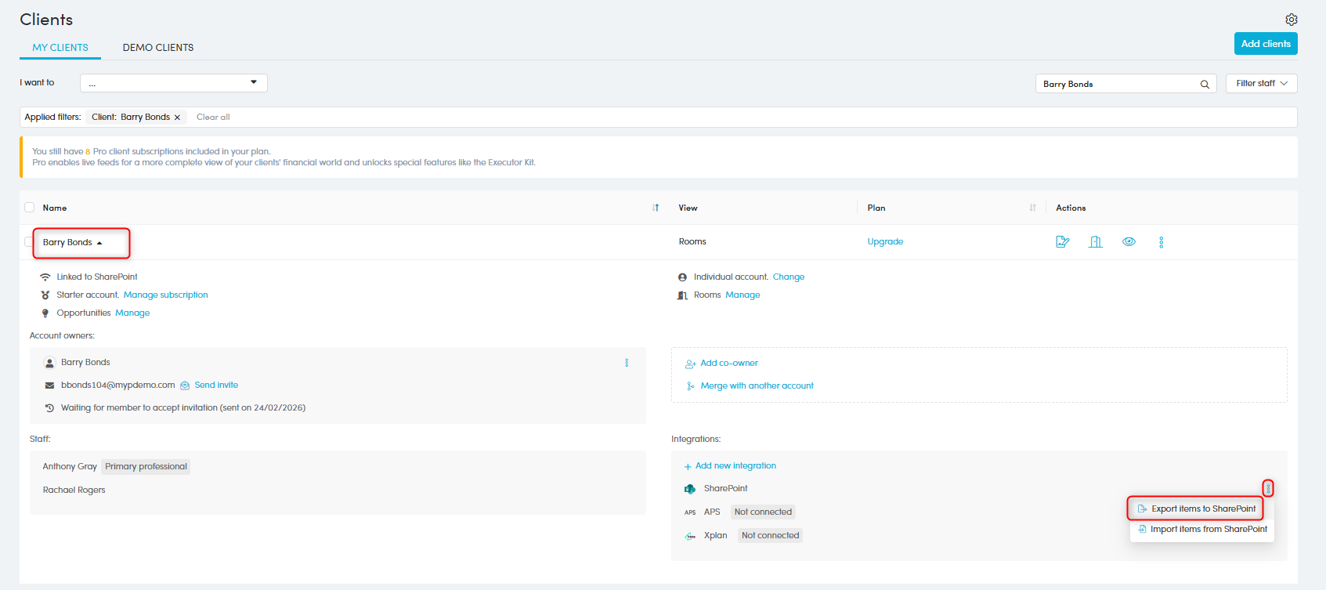Click the Add clients button

coord(1265,44)
